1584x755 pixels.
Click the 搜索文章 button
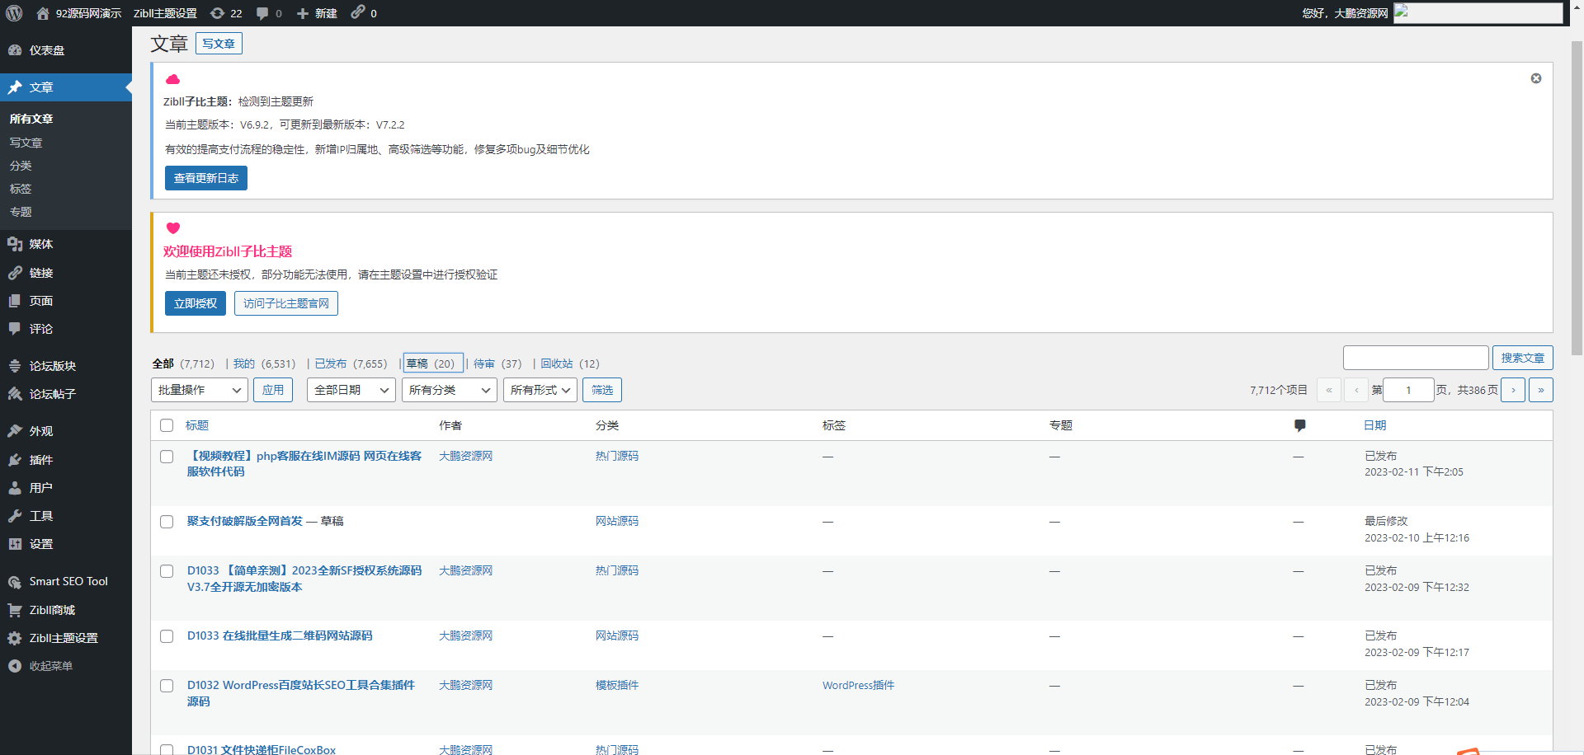coord(1523,358)
